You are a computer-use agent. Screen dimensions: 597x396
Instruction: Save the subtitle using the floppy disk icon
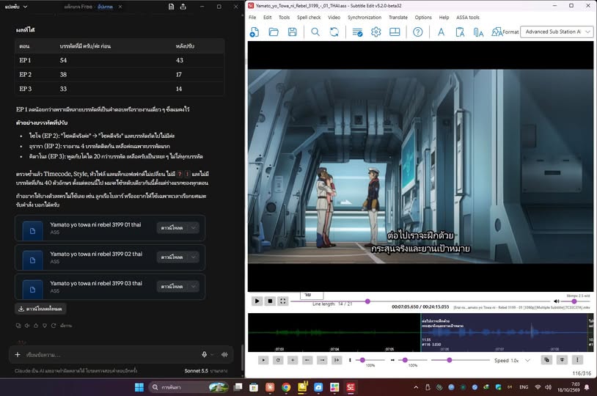pos(292,32)
